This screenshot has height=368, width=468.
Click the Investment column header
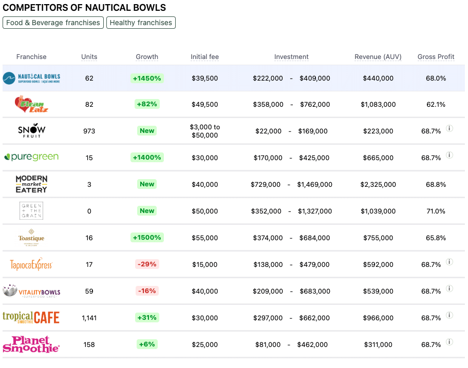coord(291,56)
